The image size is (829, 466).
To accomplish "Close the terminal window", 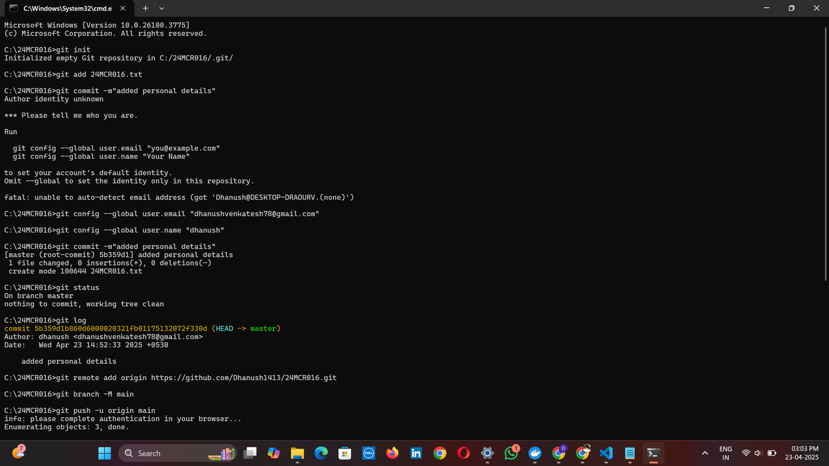I will pos(816,8).
